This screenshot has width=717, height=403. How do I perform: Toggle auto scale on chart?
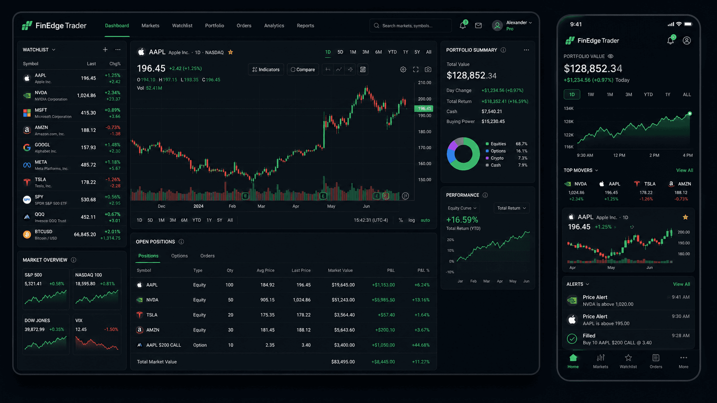[425, 220]
